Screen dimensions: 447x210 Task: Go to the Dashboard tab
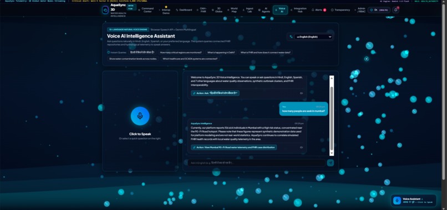pyautogui.click(x=184, y=10)
